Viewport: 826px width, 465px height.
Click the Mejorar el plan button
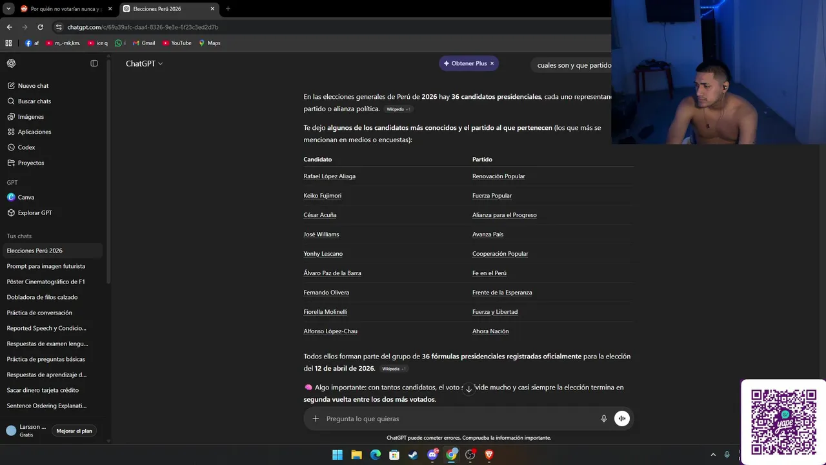click(x=74, y=431)
